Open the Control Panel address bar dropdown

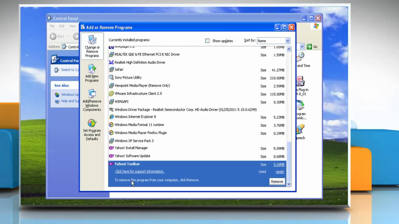pyautogui.click(x=302, y=47)
